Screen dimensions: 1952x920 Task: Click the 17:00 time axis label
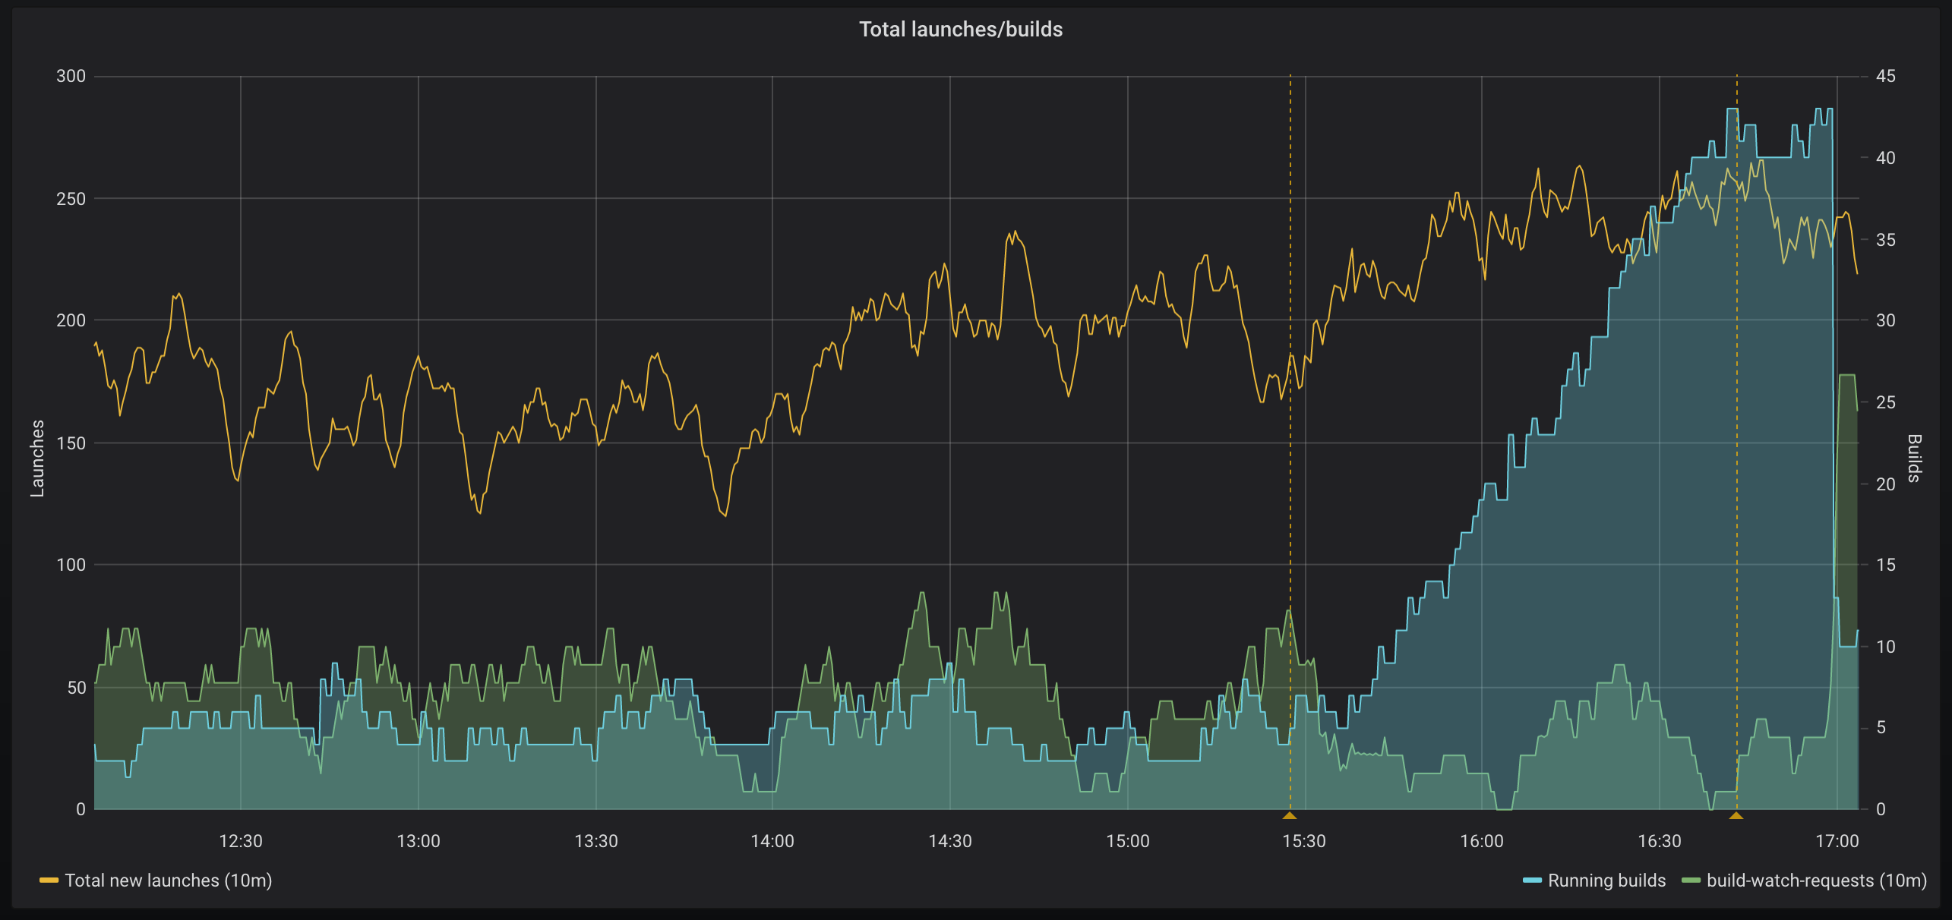1837,841
